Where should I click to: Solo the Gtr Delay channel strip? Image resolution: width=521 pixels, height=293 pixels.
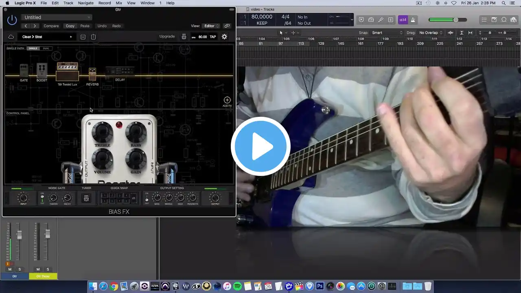pyautogui.click(x=48, y=269)
